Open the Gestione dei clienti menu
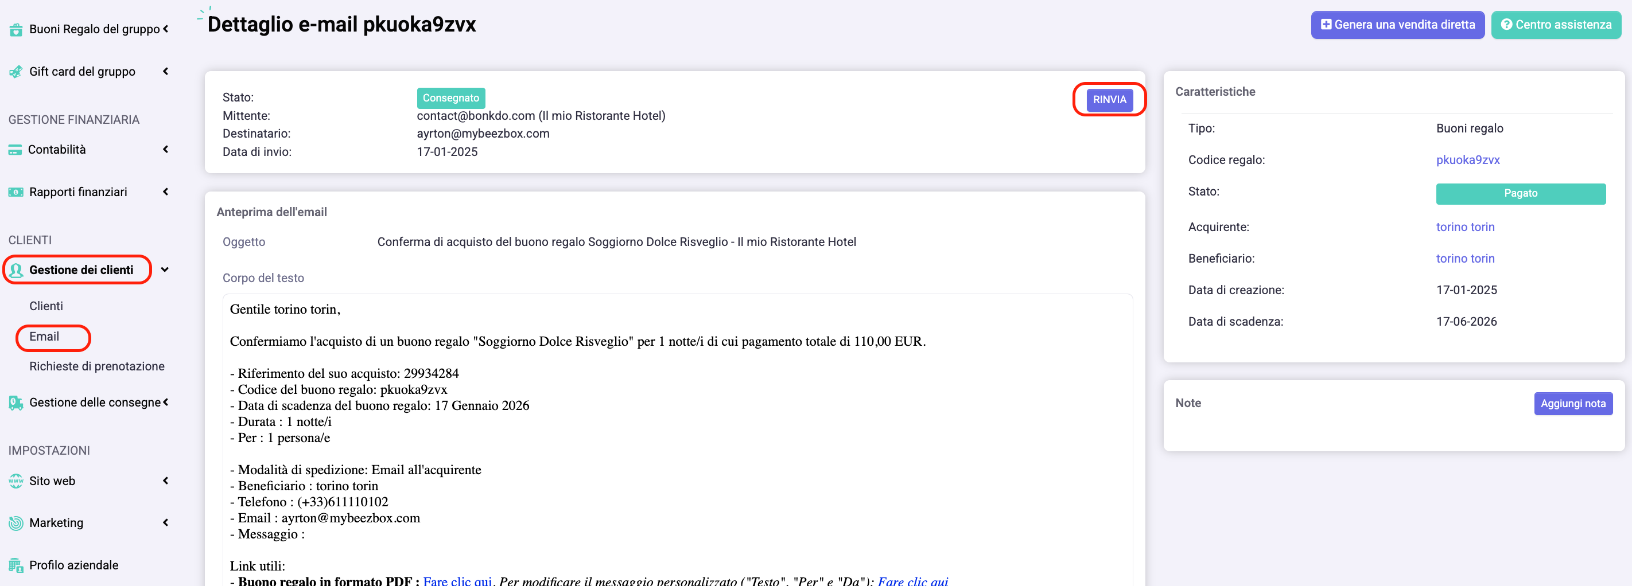Image resolution: width=1632 pixels, height=586 pixels. point(81,270)
